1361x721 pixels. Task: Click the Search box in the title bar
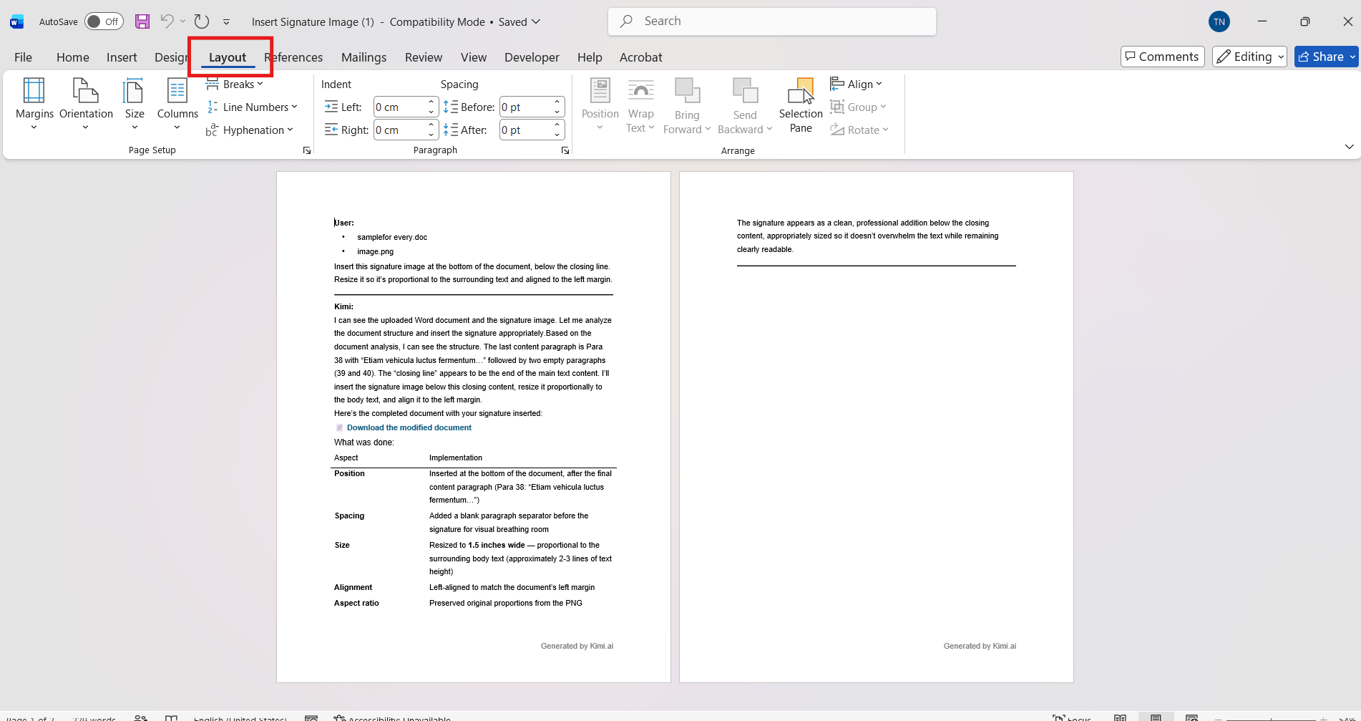(772, 21)
